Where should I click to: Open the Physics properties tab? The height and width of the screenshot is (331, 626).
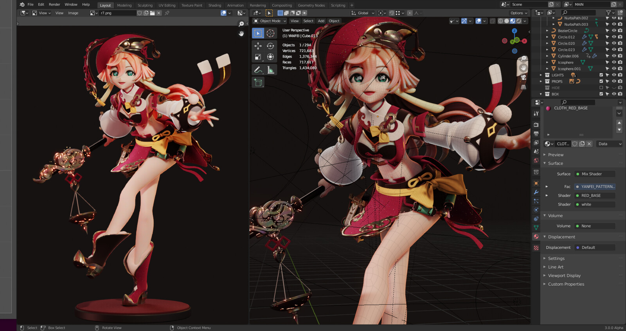[536, 210]
